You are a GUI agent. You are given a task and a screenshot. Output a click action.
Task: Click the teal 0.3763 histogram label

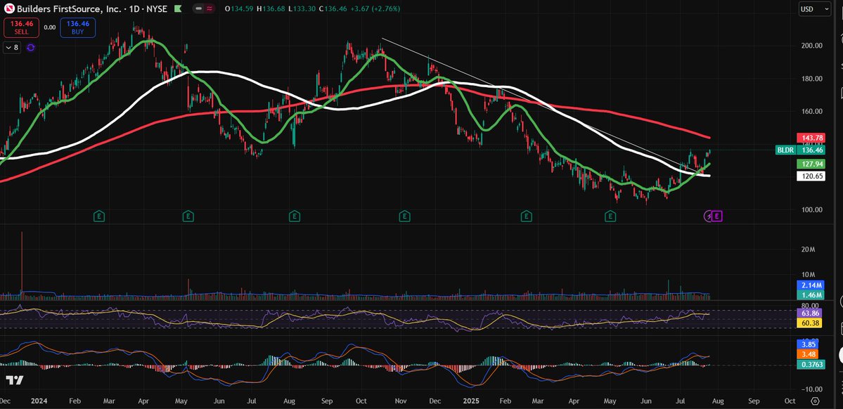pos(812,365)
